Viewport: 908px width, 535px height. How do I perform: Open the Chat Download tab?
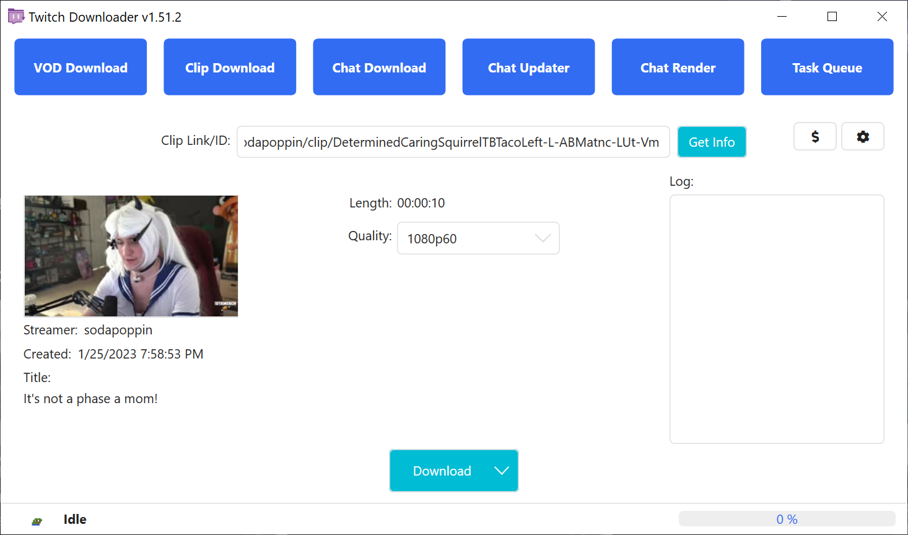379,67
